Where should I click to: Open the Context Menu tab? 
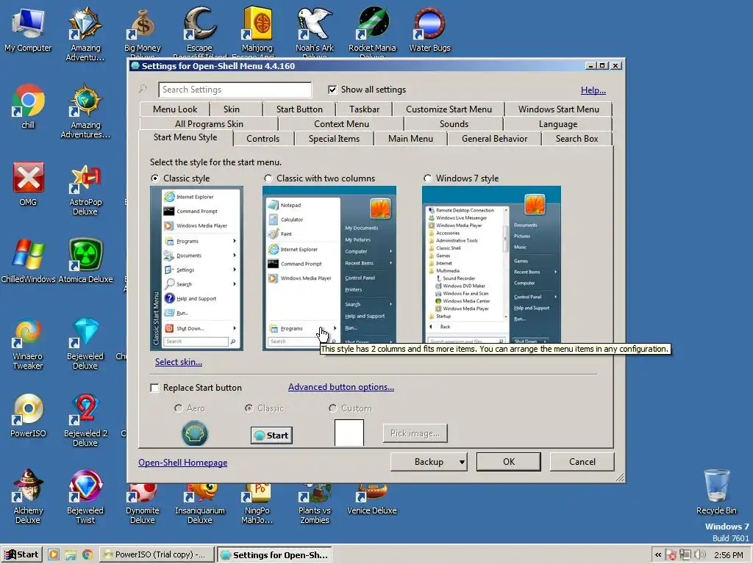click(341, 123)
